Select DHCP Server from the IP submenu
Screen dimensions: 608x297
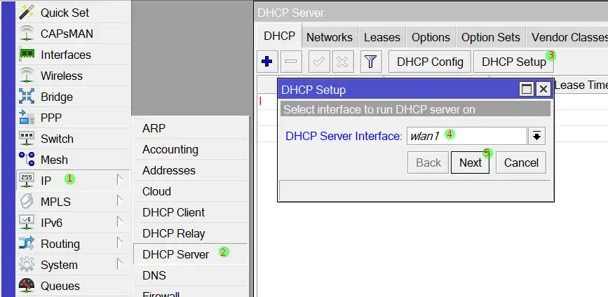point(175,254)
